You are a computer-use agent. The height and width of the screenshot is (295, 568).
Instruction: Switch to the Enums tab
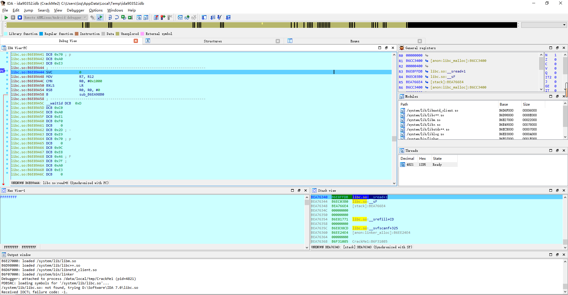click(x=354, y=41)
